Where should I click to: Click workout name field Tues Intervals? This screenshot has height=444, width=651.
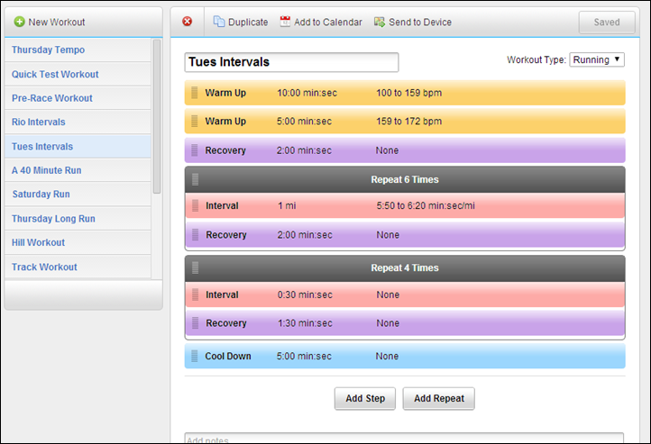(x=291, y=62)
